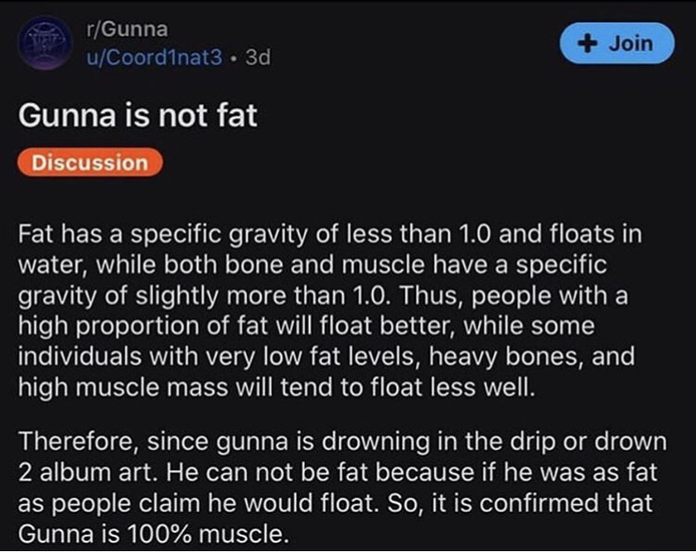The width and height of the screenshot is (696, 553).
Task: Filter by the orange Discussion flair
Action: tap(90, 163)
